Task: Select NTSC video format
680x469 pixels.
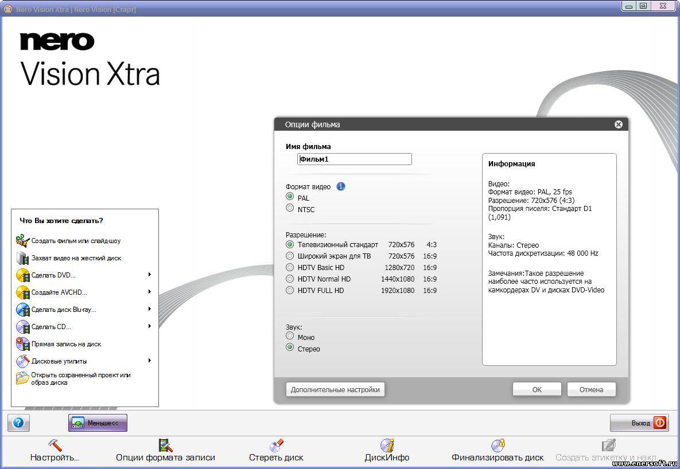Action: pyautogui.click(x=290, y=208)
